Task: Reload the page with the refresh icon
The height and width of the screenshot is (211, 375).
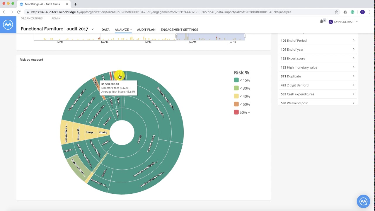Action: (x=19, y=12)
